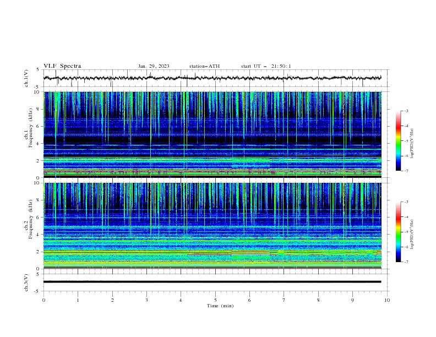Click the "log(PSD)(V²/Hz)" label beside ch.2 color bar

(412, 234)
